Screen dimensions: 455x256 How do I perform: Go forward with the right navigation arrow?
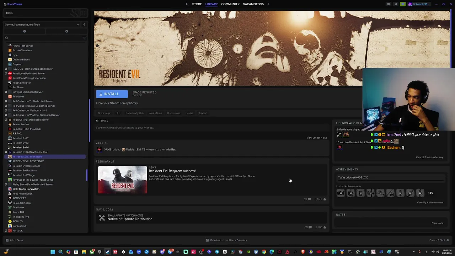(x=268, y=4)
